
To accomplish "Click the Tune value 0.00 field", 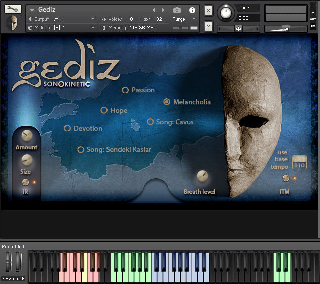I will coord(249,18).
